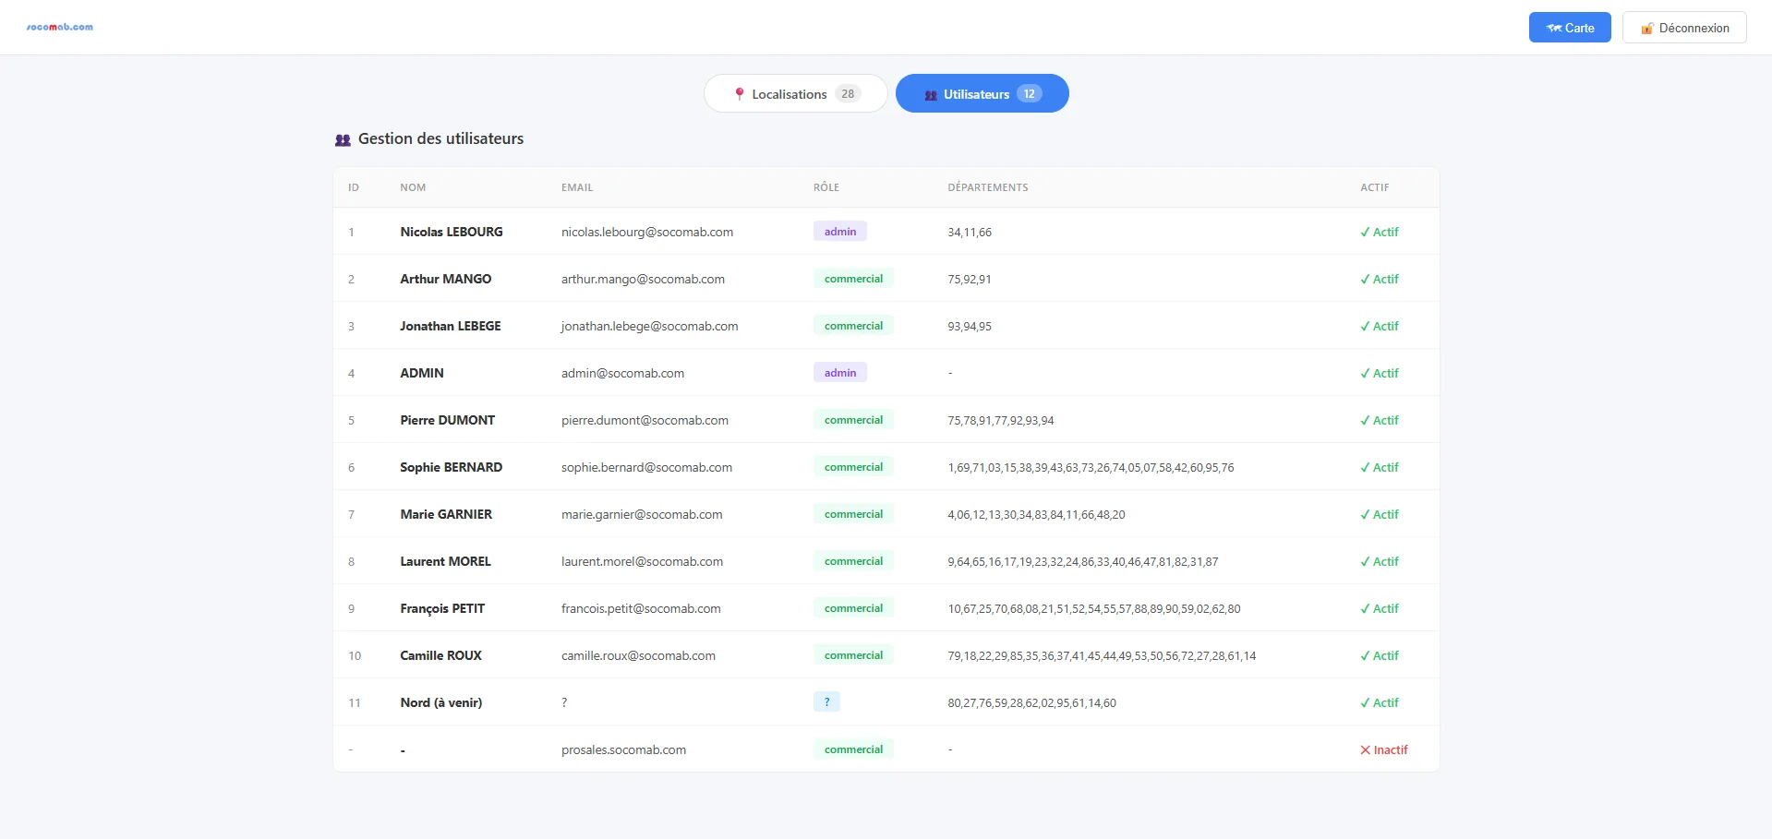Click the red X icon on the Inactif row
The height and width of the screenshot is (839, 1772).
click(x=1364, y=749)
